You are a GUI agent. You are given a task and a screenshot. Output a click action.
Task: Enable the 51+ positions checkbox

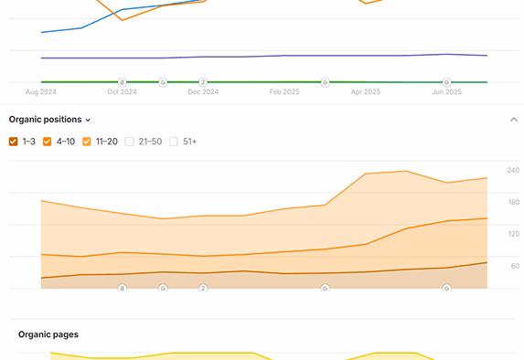coord(174,142)
